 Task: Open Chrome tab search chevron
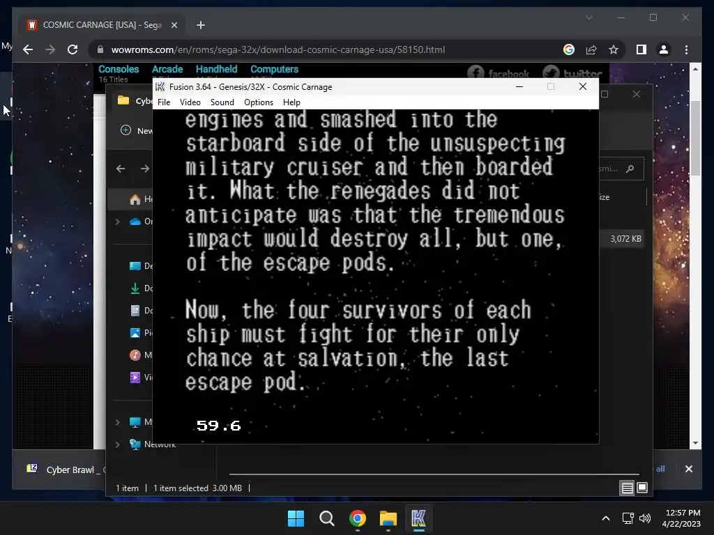(x=588, y=17)
